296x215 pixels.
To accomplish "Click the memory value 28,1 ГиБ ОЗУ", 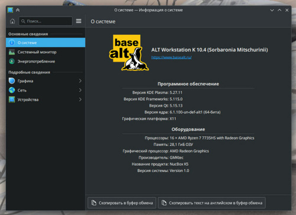I will [181, 145].
